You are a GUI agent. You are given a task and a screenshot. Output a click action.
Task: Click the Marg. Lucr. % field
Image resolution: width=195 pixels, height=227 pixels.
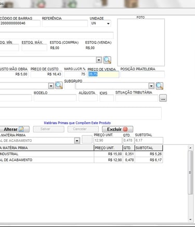coord(75,74)
